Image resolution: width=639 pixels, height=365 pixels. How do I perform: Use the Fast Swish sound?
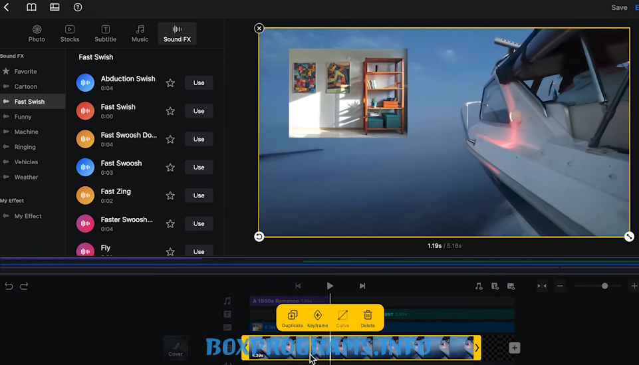(x=199, y=111)
